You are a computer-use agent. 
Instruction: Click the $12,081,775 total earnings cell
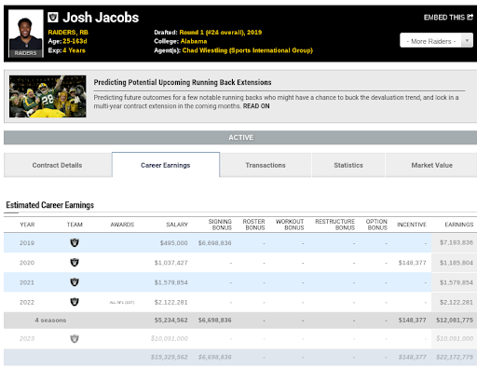[455, 321]
